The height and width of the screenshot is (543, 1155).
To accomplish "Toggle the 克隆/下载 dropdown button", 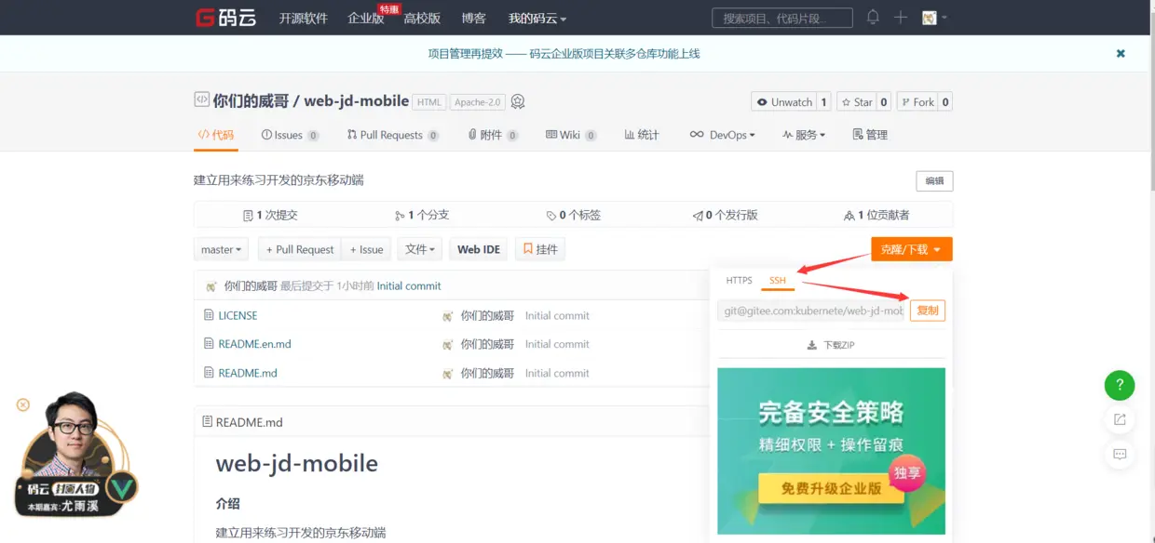I will point(912,249).
